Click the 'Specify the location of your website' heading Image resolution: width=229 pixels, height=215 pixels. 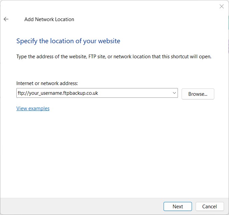[x=68, y=41]
